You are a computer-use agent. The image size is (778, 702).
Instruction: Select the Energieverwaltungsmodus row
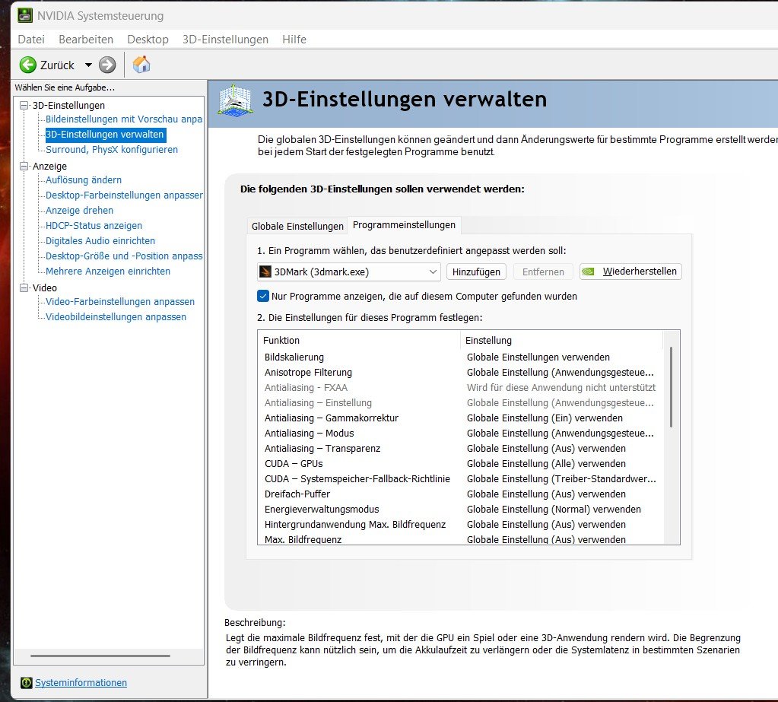point(460,510)
